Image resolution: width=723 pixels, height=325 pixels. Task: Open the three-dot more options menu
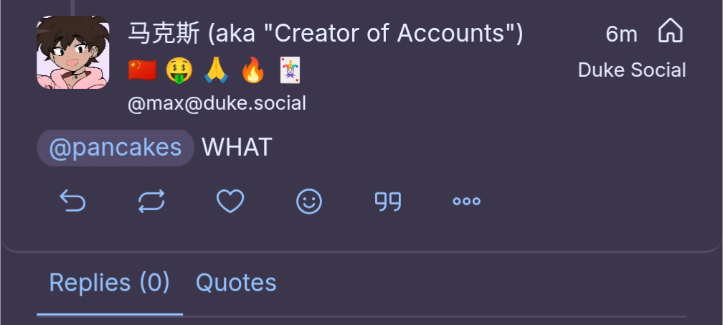tap(466, 202)
